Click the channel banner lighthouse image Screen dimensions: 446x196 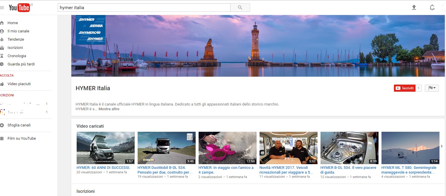pyautogui.click(x=258, y=46)
